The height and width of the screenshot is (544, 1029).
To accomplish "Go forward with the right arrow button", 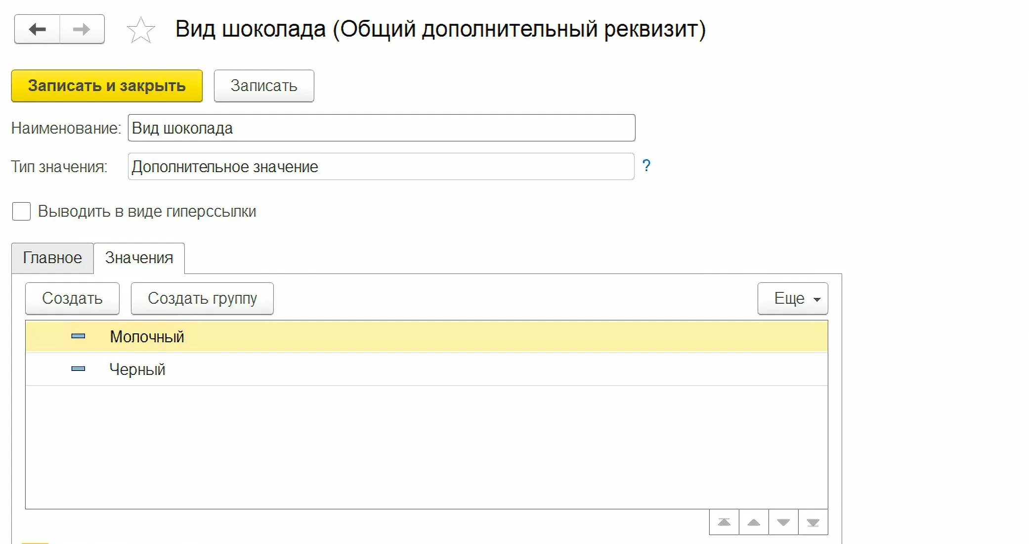I will tap(82, 29).
